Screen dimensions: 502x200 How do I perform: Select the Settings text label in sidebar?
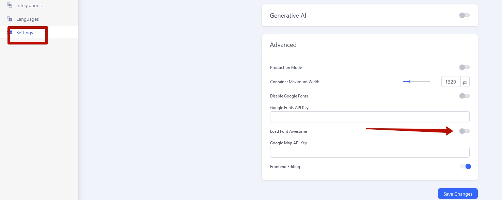coord(25,33)
